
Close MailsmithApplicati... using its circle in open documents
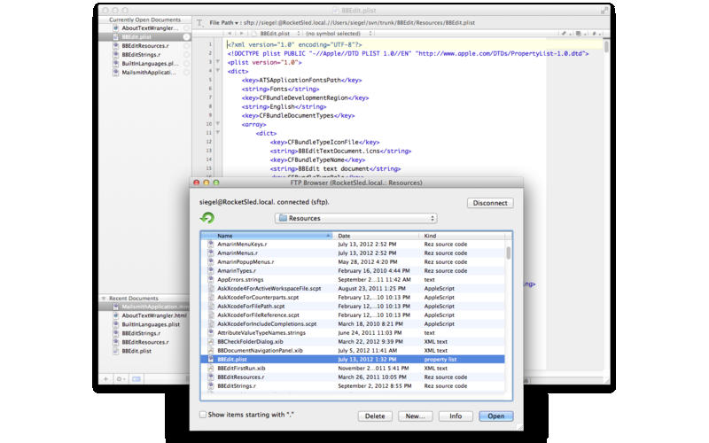(x=186, y=73)
